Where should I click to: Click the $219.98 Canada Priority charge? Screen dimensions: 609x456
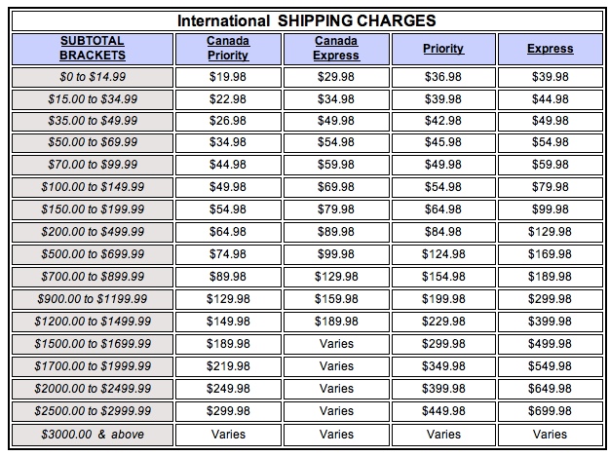227,366
